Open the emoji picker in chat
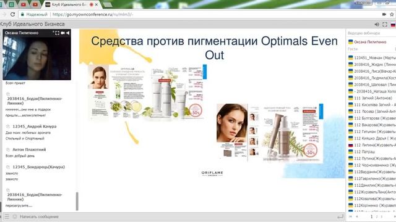This screenshot has width=396, height=222. pyautogui.click(x=15, y=216)
